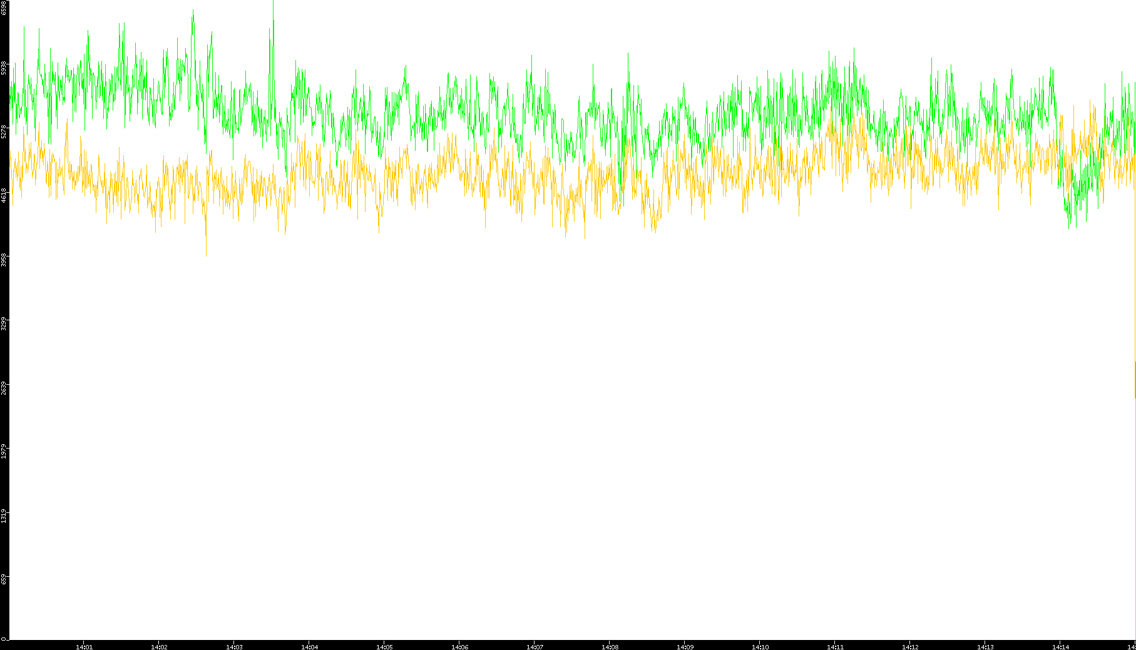
Task: Click the tallest green spike's peak
Action: (x=273, y=3)
